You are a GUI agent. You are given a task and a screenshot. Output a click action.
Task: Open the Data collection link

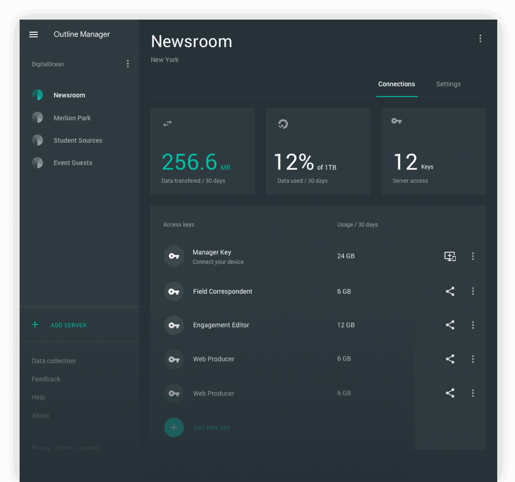pos(54,361)
